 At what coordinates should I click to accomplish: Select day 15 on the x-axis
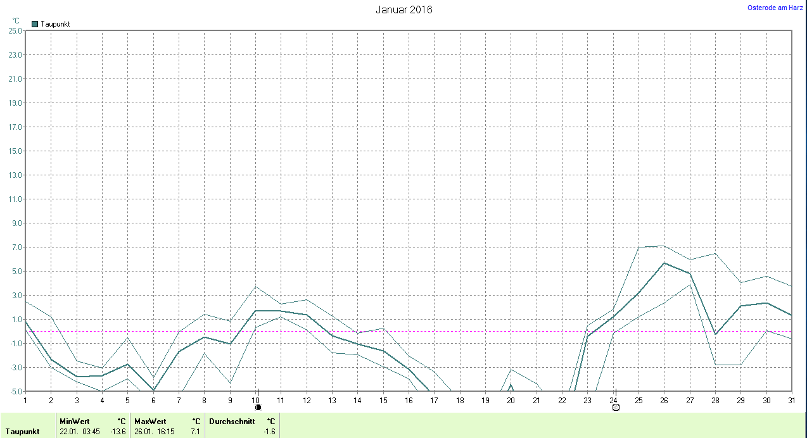click(383, 400)
